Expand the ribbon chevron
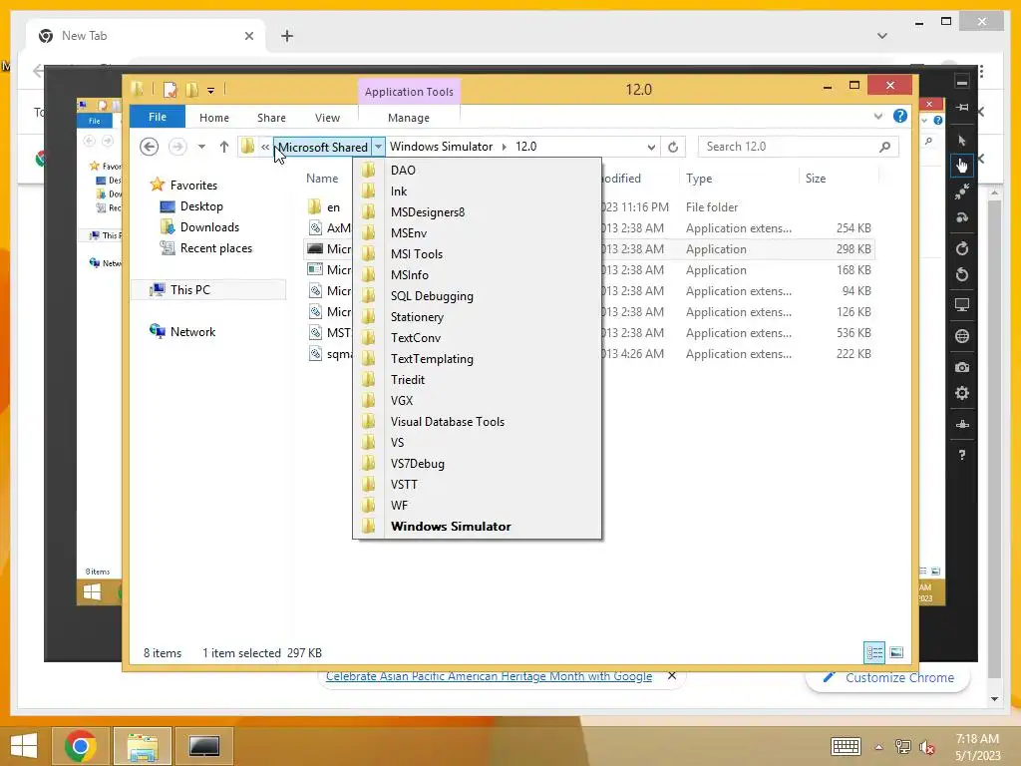Image resolution: width=1021 pixels, height=766 pixels. pyautogui.click(x=877, y=117)
